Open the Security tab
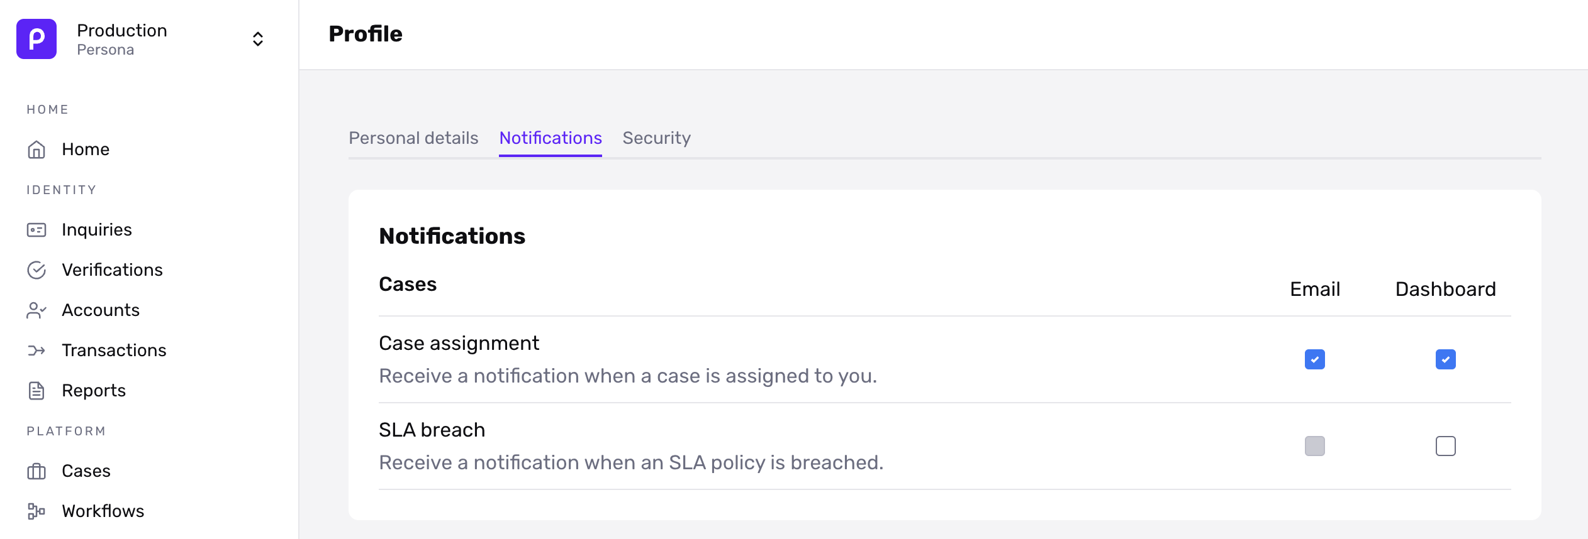The height and width of the screenshot is (539, 1588). pos(656,138)
